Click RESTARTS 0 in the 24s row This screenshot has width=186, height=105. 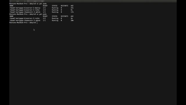click(x=61, y=8)
